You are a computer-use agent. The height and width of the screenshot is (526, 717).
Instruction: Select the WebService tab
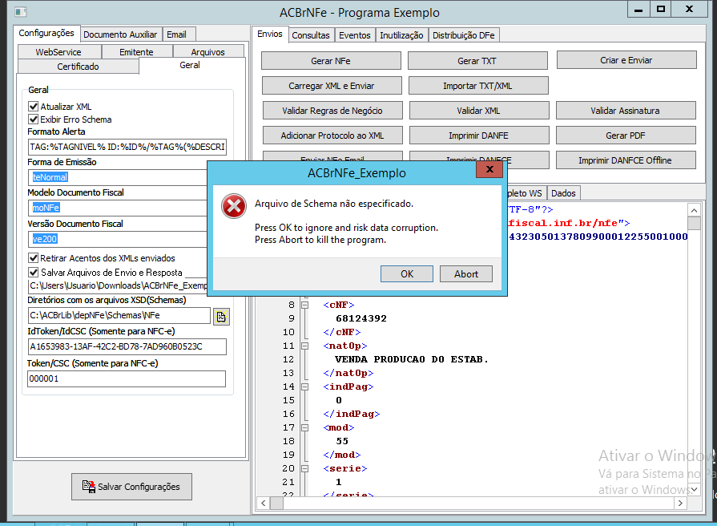point(58,52)
